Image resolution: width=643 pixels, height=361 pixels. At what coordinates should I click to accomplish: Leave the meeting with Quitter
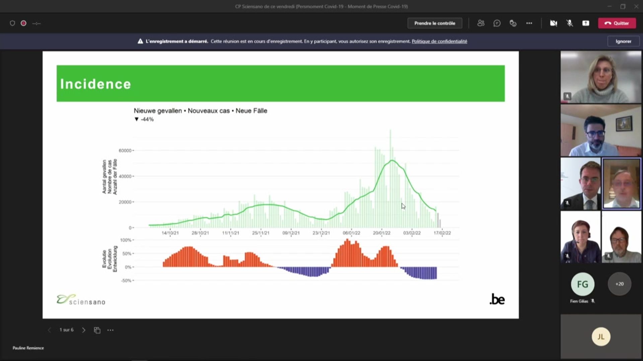coord(617,23)
